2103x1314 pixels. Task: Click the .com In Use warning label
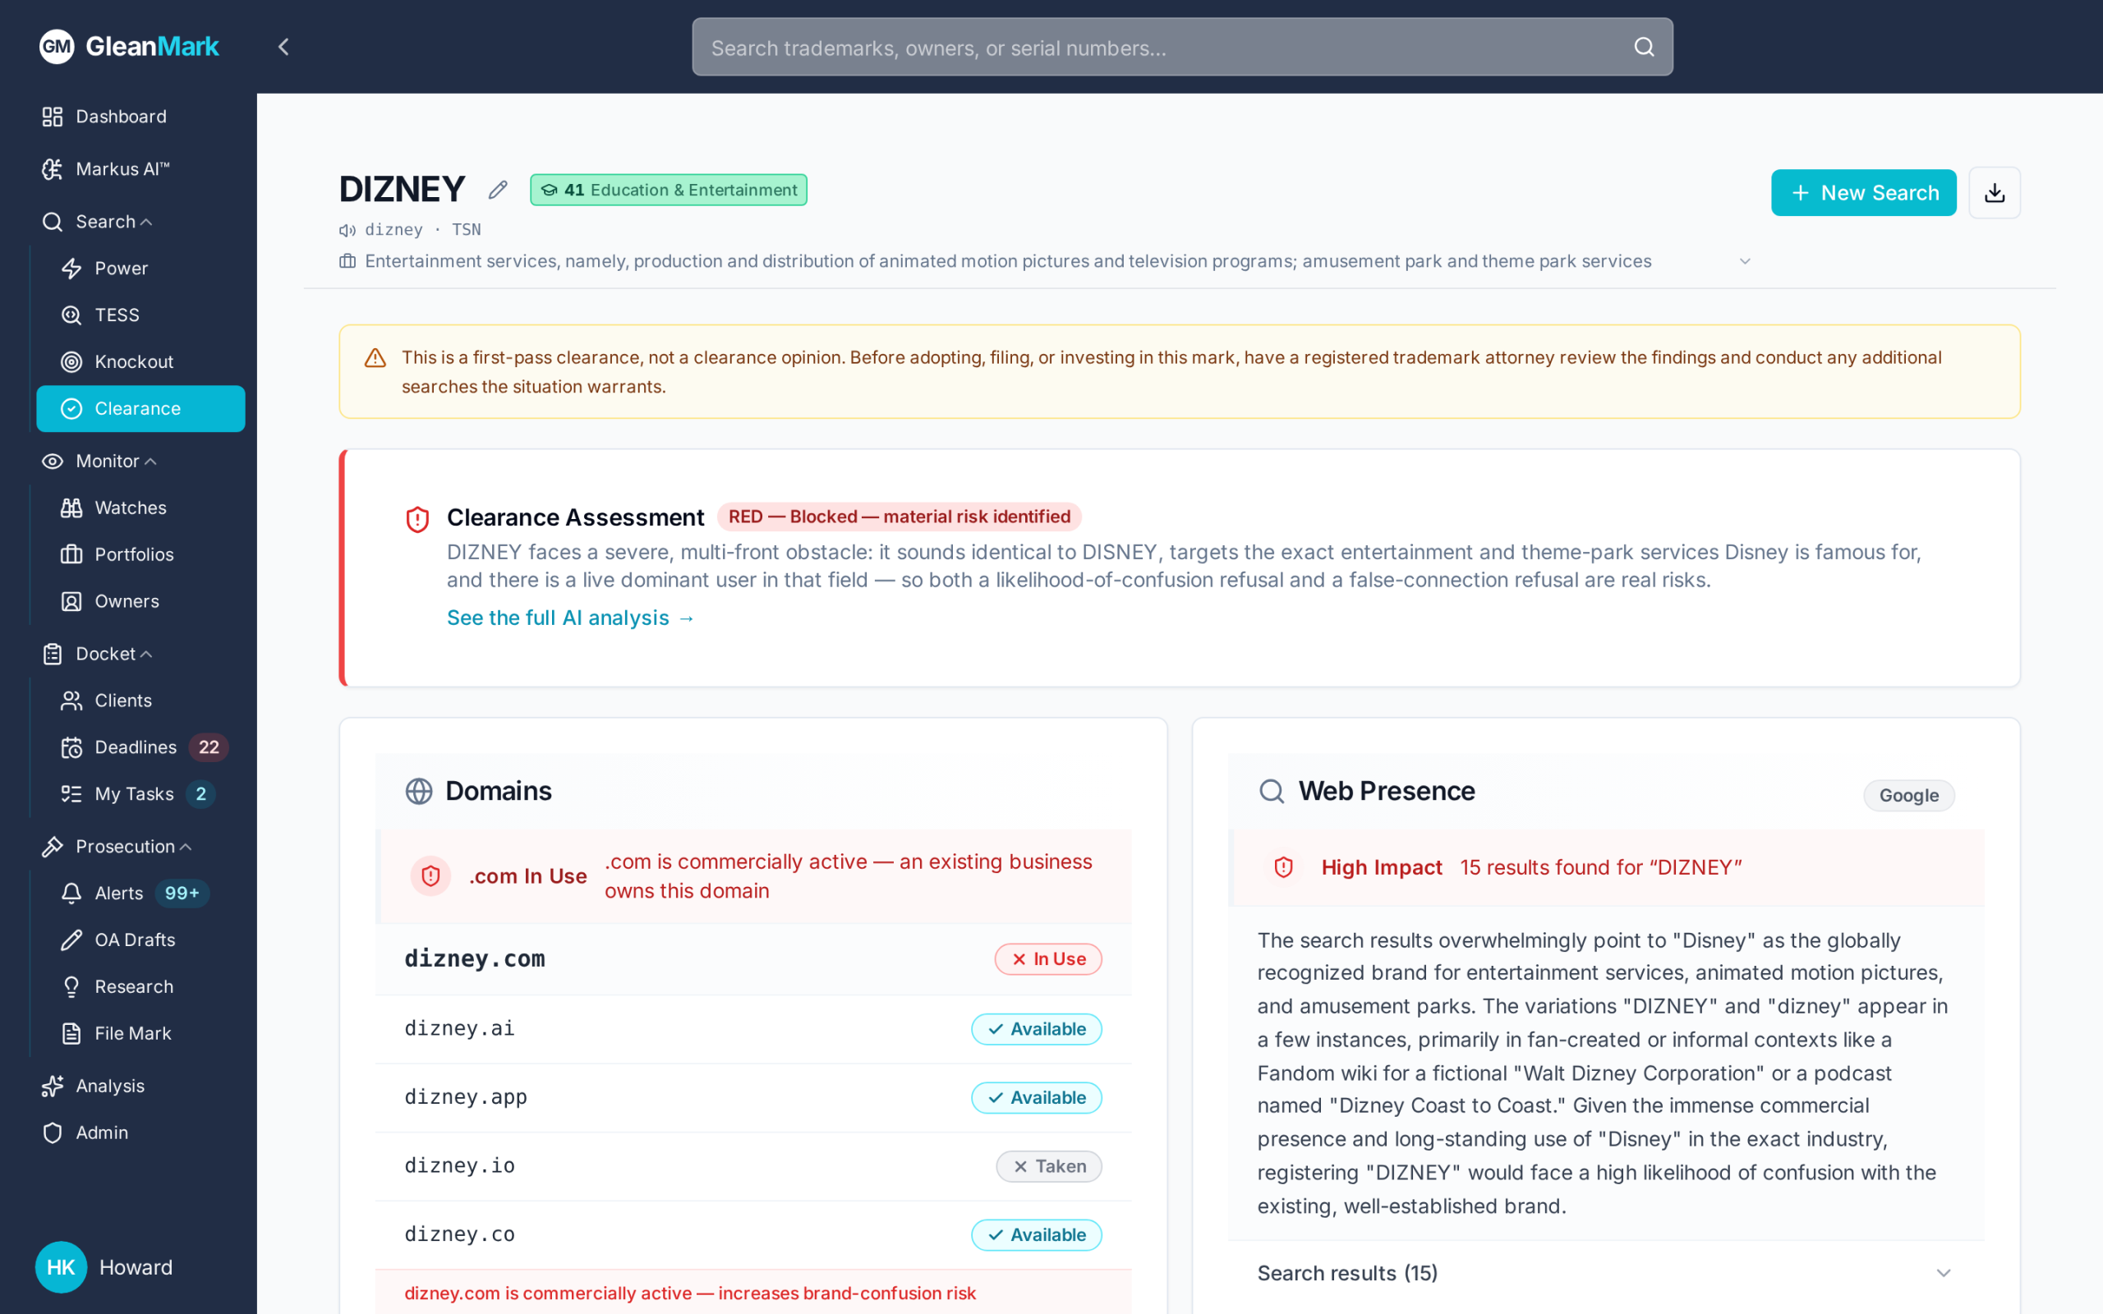coord(527,876)
